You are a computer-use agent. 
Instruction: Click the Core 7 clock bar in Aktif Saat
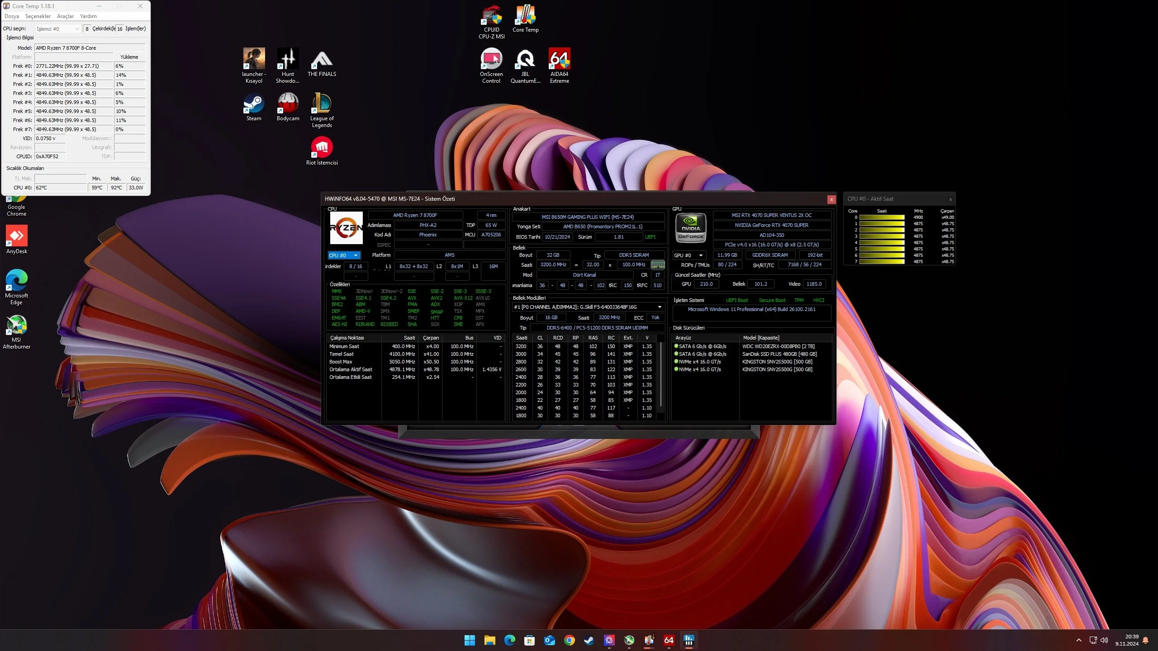[x=882, y=262]
